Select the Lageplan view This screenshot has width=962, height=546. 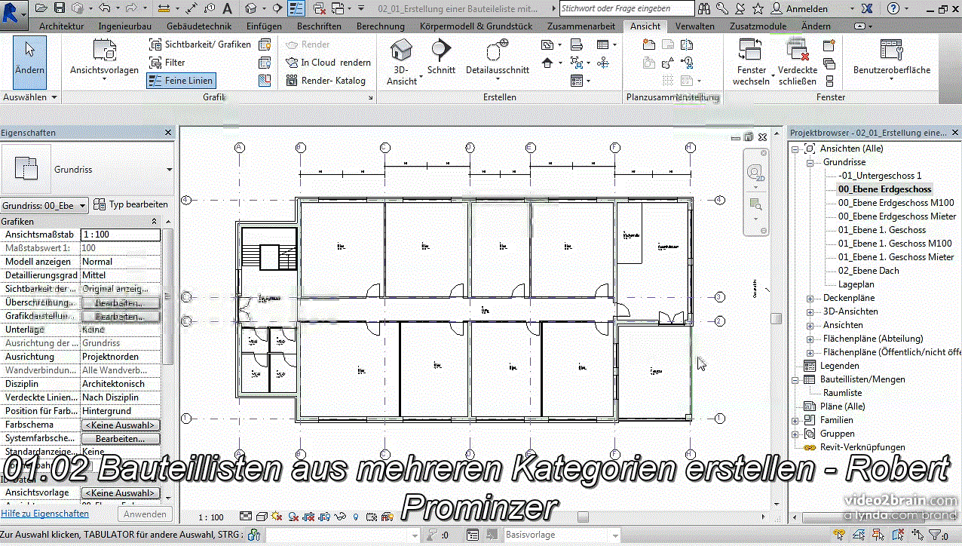[x=856, y=284]
